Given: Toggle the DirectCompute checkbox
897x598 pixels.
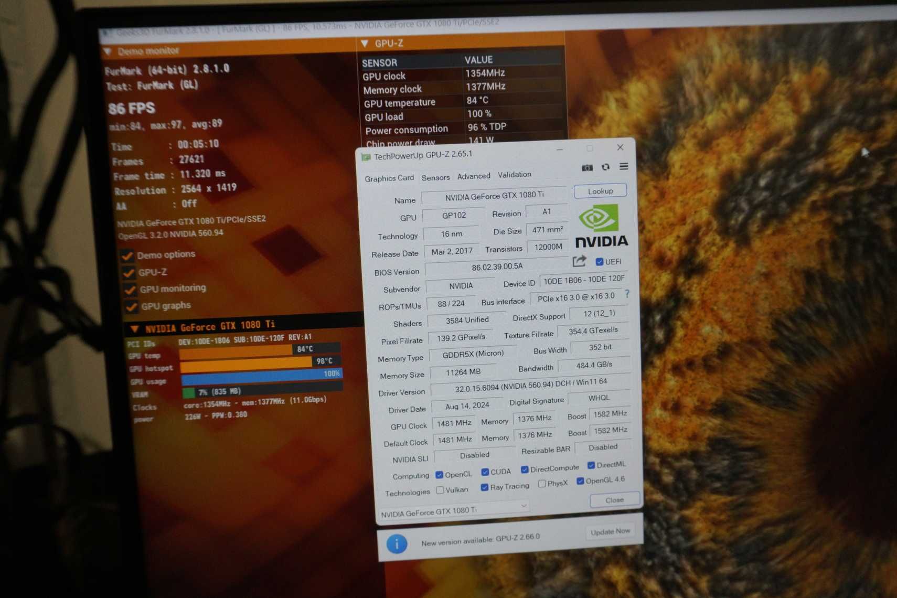Looking at the screenshot, I should click(x=524, y=469).
